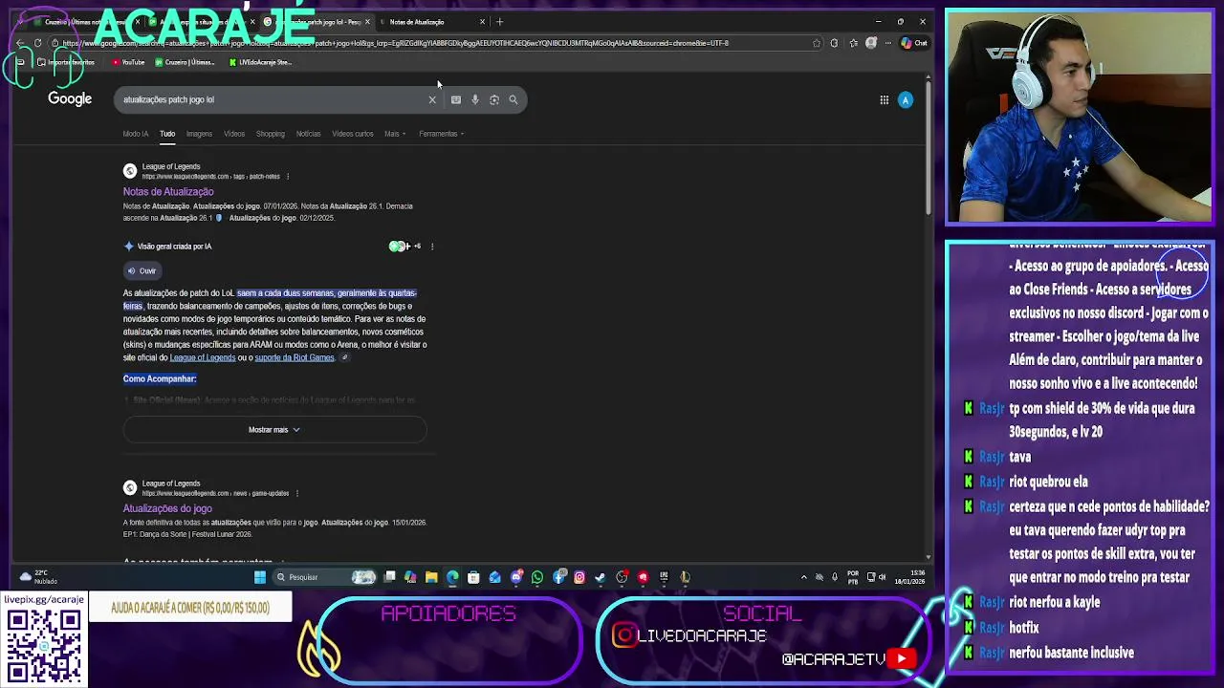Screen dimensions: 1224x688
Task: Open Microsoft Edge from the taskbar
Action: [x=452, y=577]
